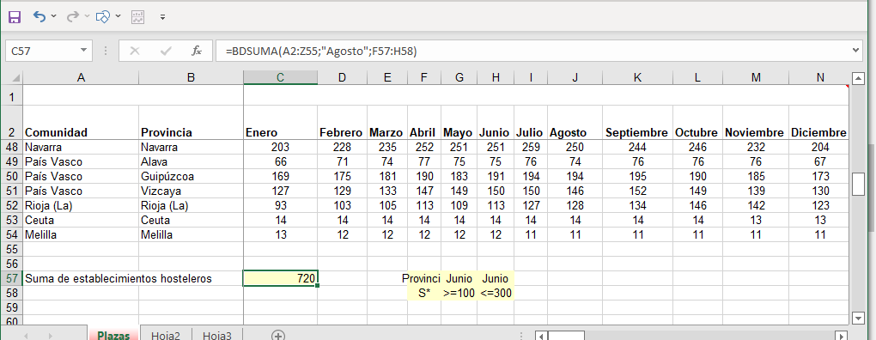876x340 pixels.
Task: Select column header J
Action: point(575,77)
